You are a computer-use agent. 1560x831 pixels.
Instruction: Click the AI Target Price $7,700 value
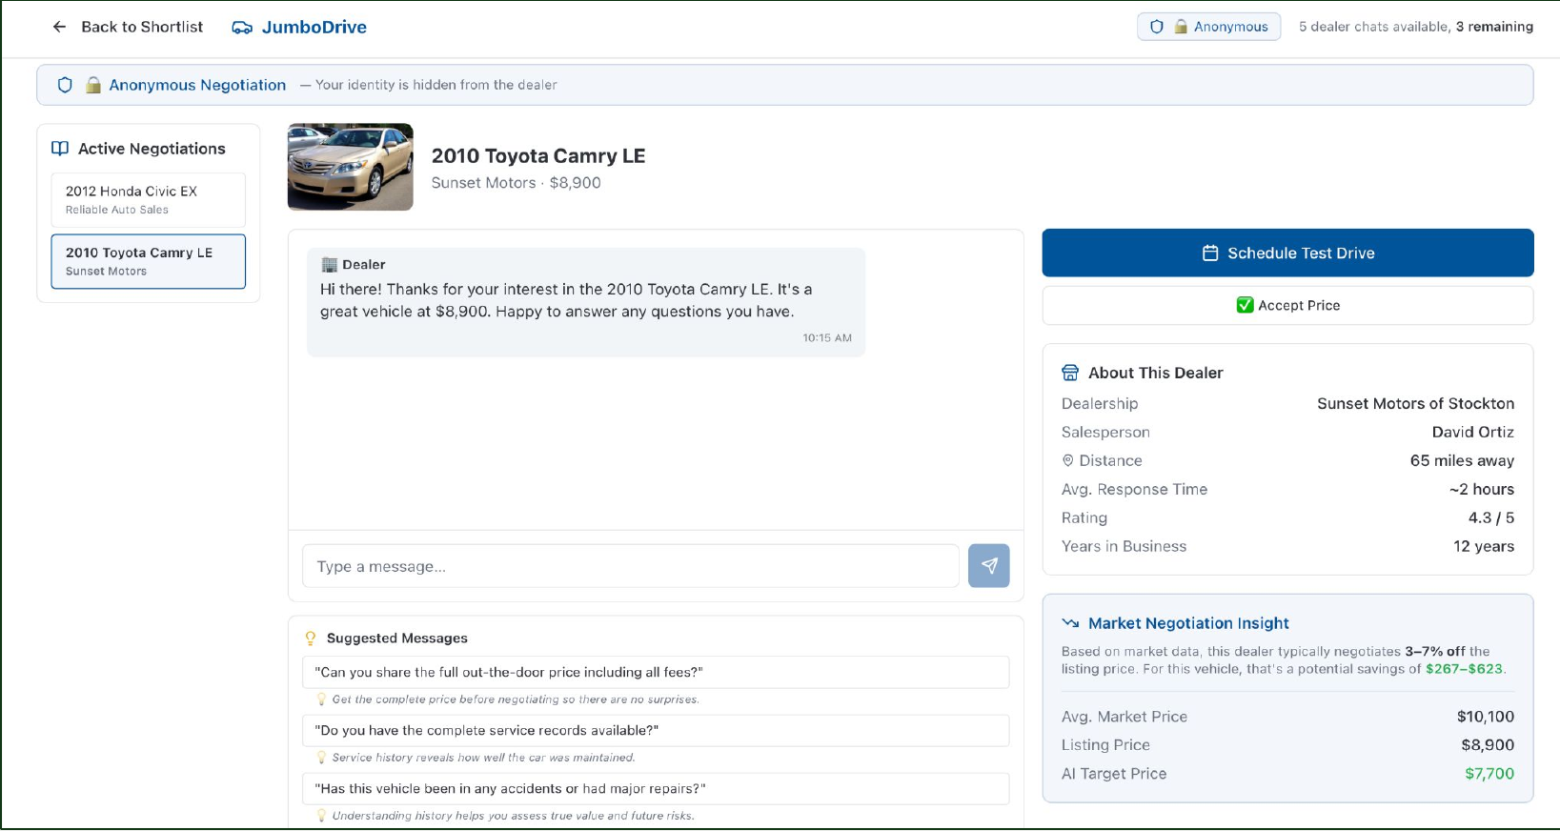coord(1489,774)
